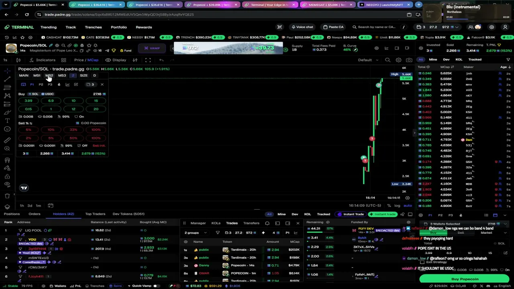Image resolution: width=514 pixels, height=289 pixels.
Task: Set chart range to 3d
Action: click(30, 206)
